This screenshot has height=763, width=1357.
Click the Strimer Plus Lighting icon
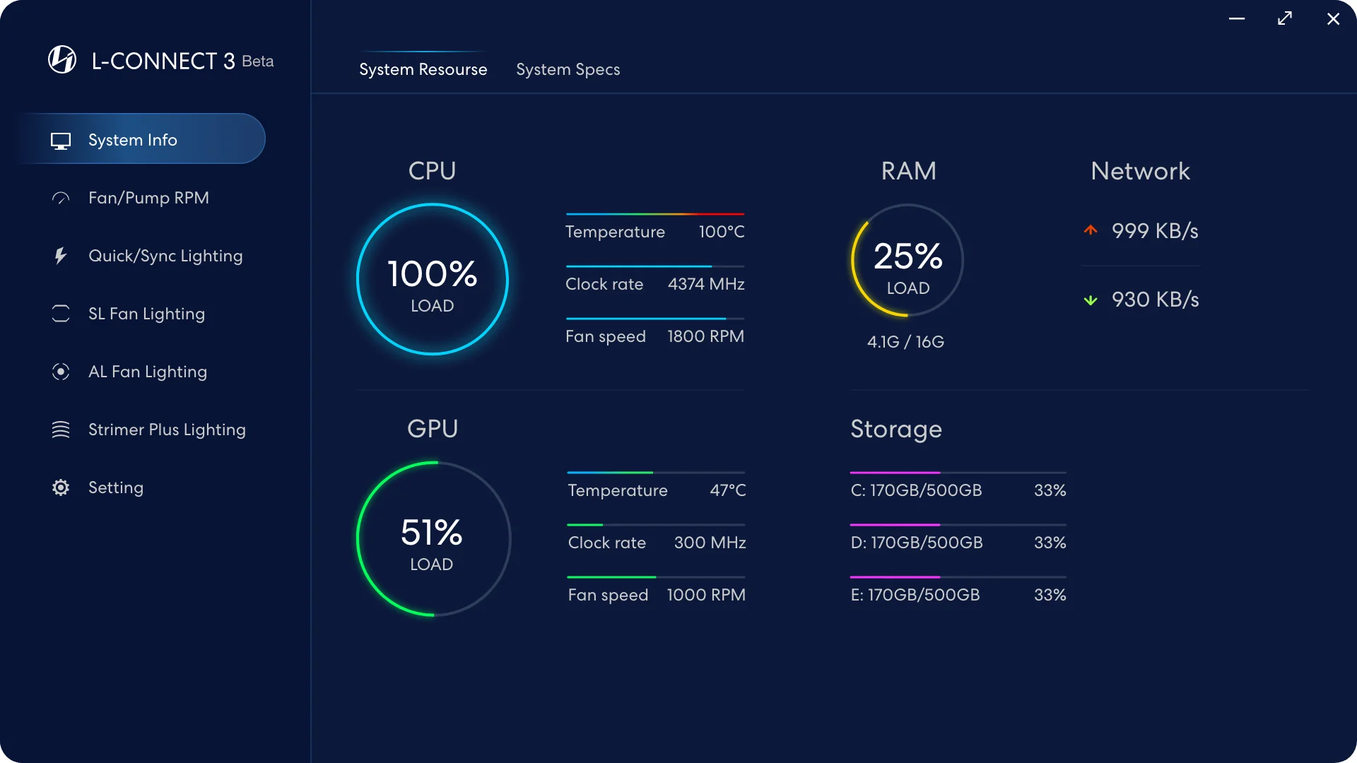coord(61,430)
